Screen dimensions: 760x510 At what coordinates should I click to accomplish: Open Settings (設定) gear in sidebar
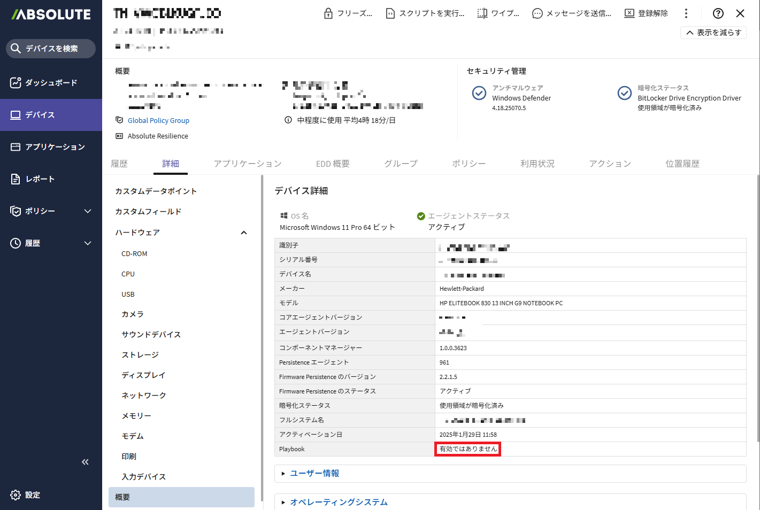coord(16,495)
